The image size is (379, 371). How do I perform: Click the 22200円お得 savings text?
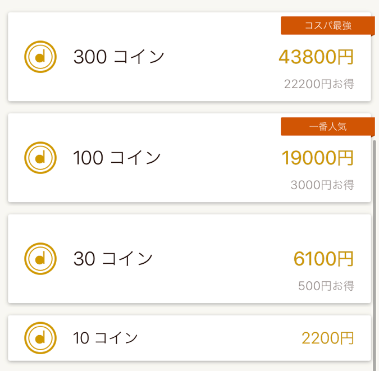(x=319, y=84)
